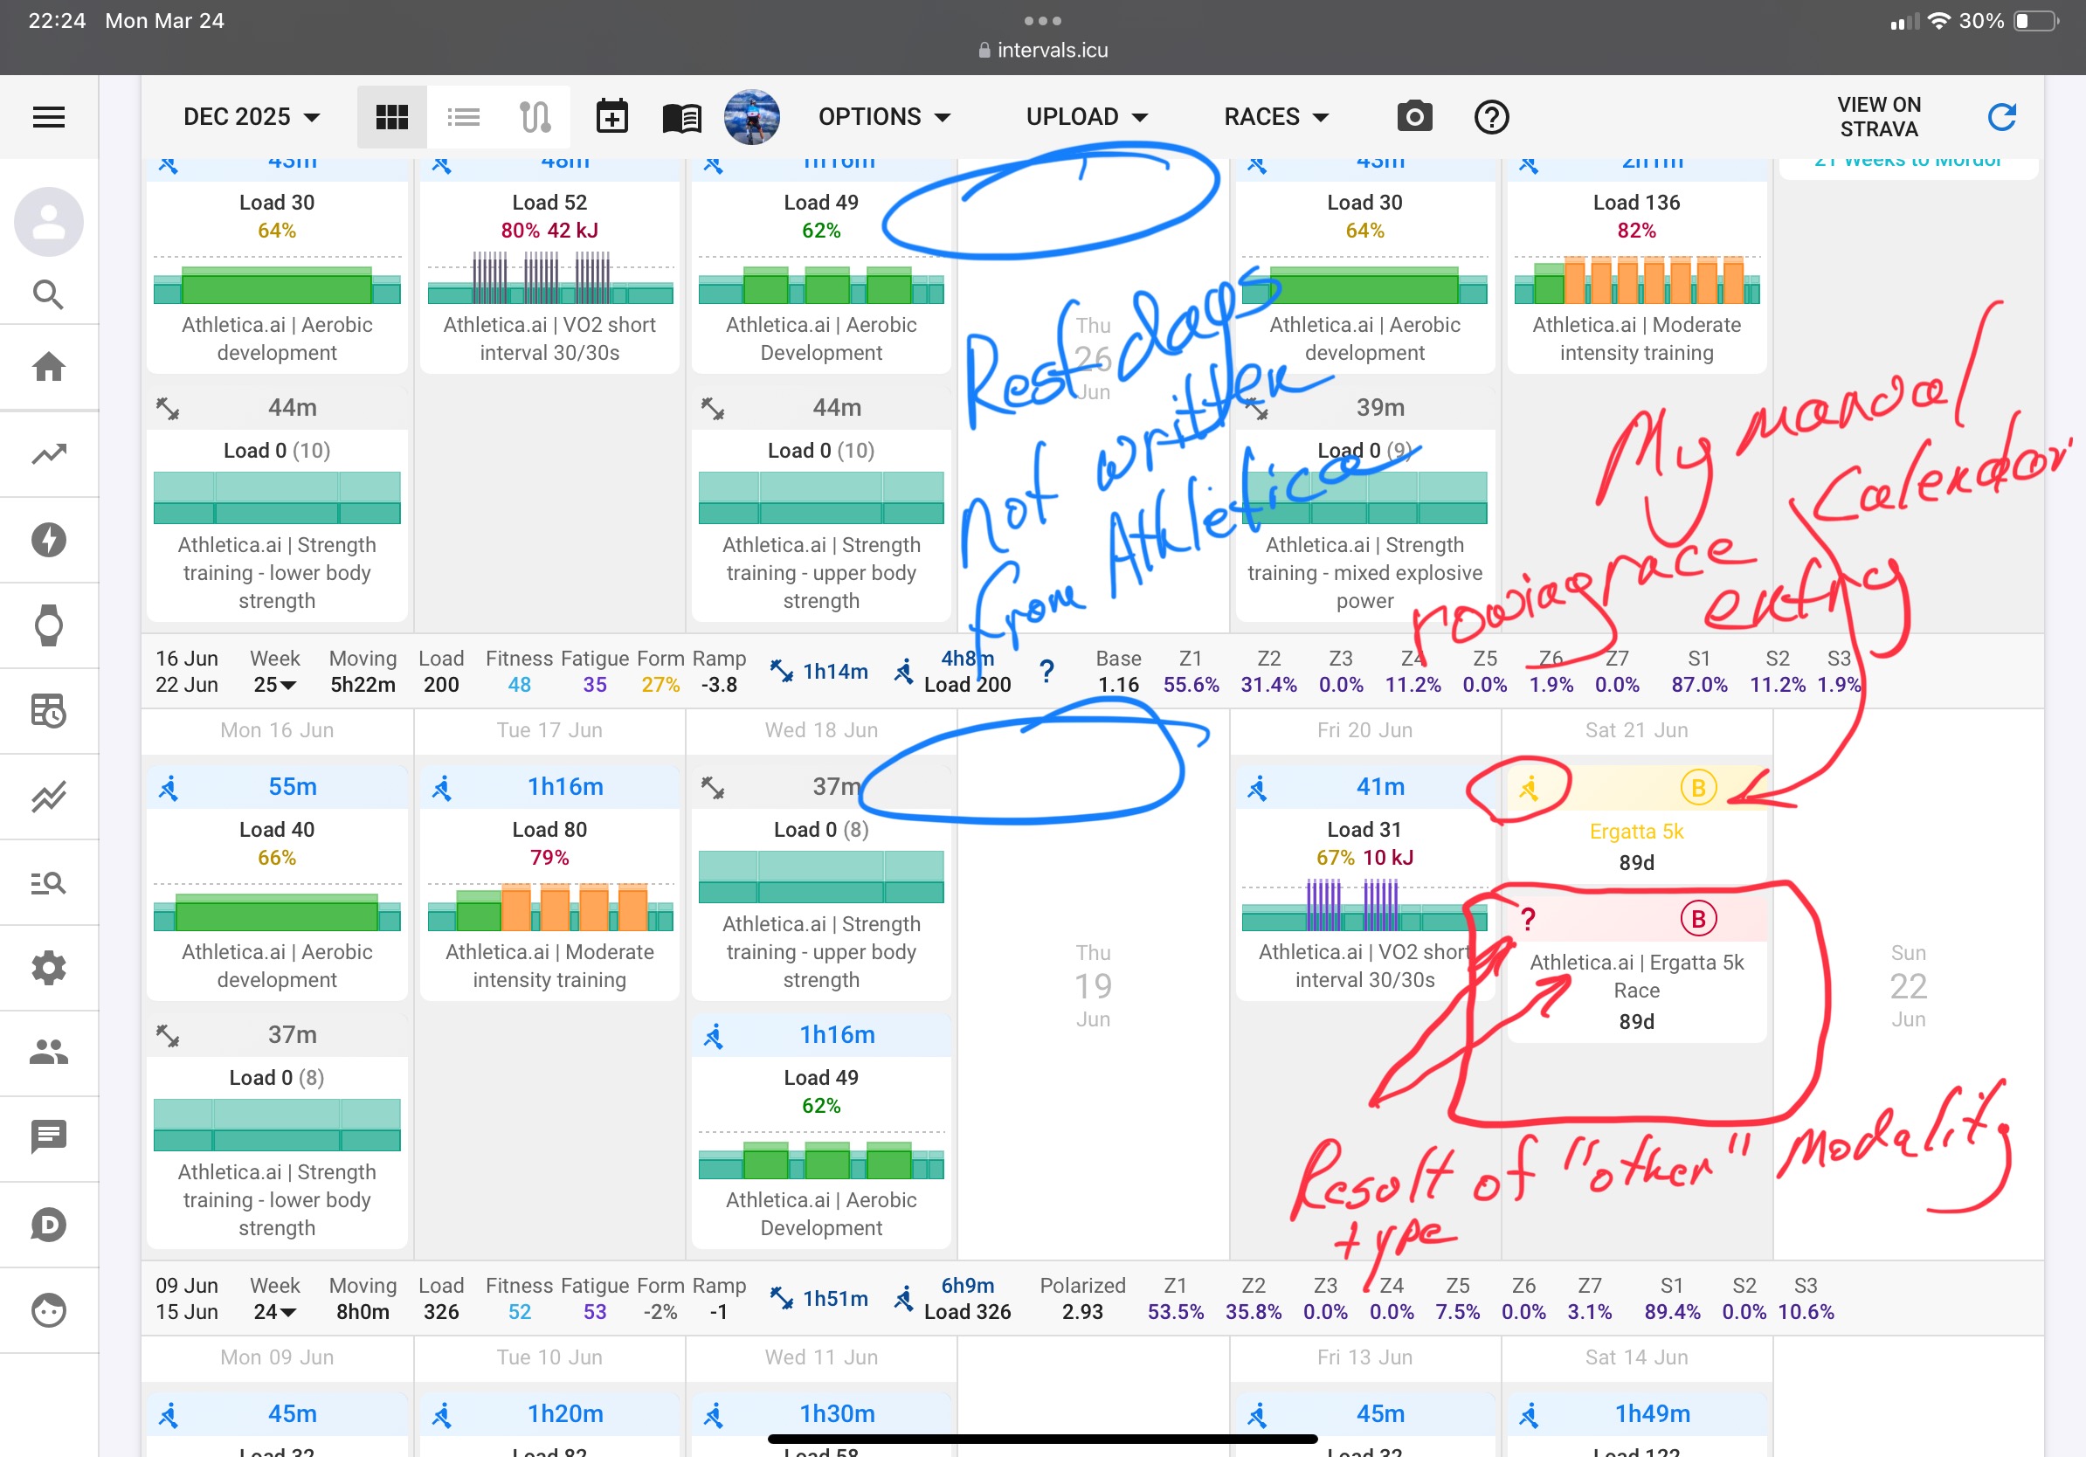Expand the Week 24 dropdown arrow
2086x1457 pixels.
pyautogui.click(x=288, y=1313)
